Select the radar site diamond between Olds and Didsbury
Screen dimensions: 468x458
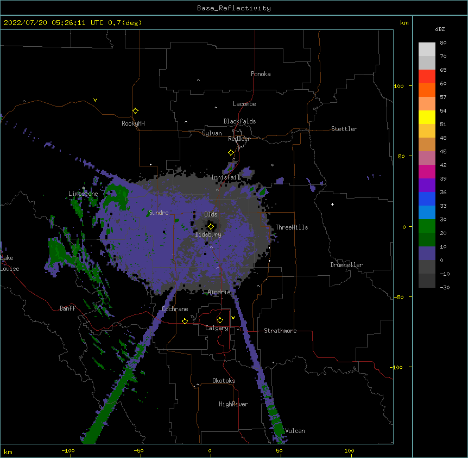(211, 227)
